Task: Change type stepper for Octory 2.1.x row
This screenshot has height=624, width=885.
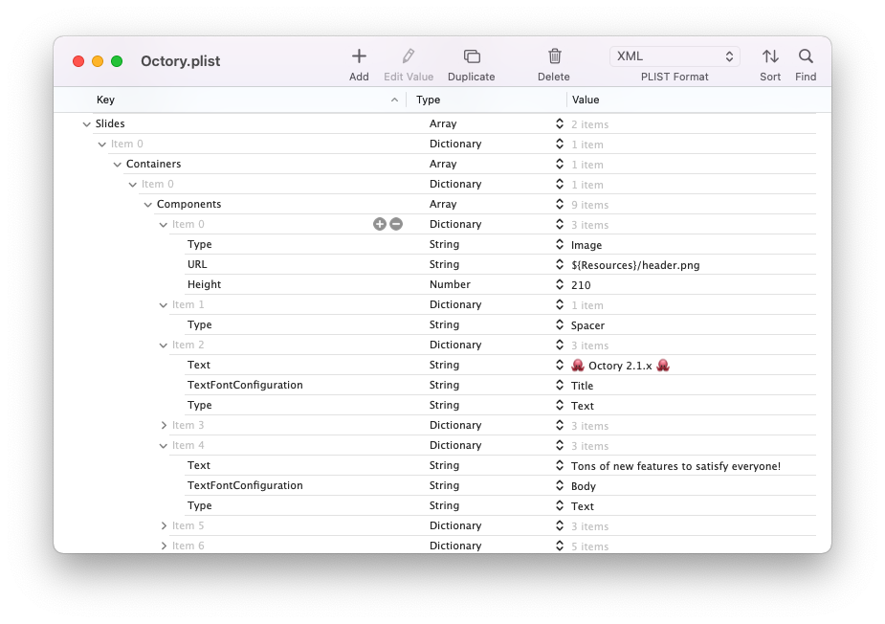Action: [x=560, y=365]
